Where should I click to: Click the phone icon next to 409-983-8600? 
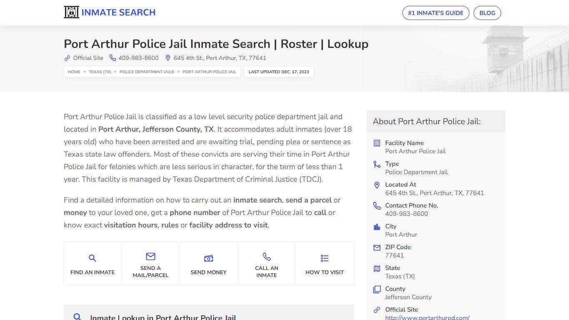point(112,58)
